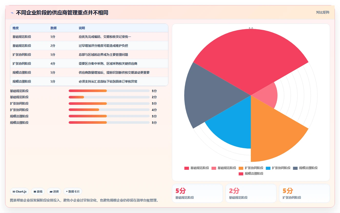Click the 维度 column header
The image size is (340, 213).
(x=16, y=28)
